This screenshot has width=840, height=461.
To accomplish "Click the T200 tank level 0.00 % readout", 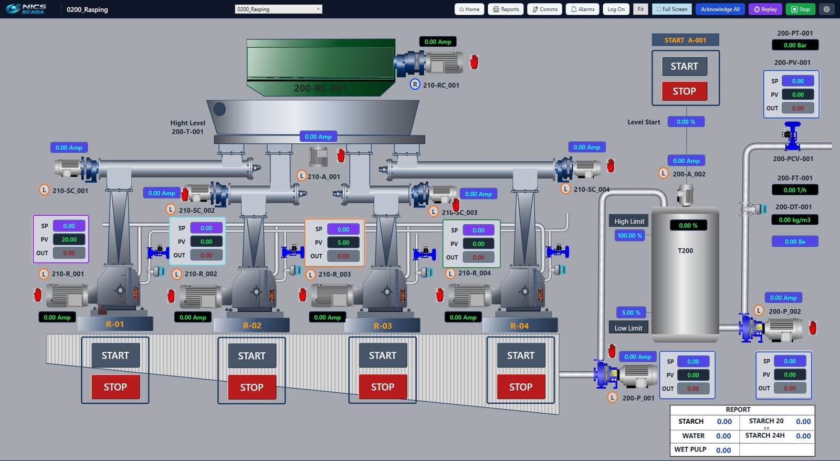I will (688, 225).
